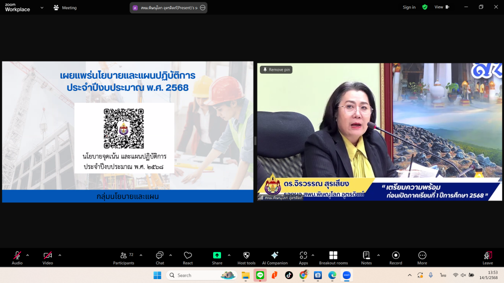The width and height of the screenshot is (504, 283).
Task: Click the connection signal icon on video label
Action: (260, 198)
